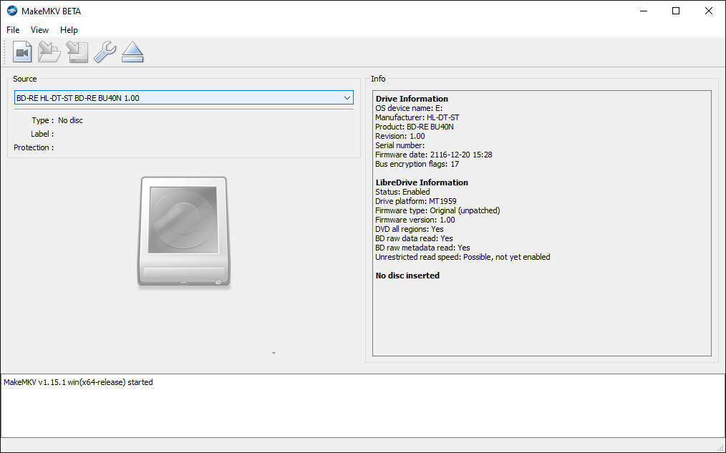Eject the disc using the eject icon
This screenshot has height=453, width=726.
point(132,52)
